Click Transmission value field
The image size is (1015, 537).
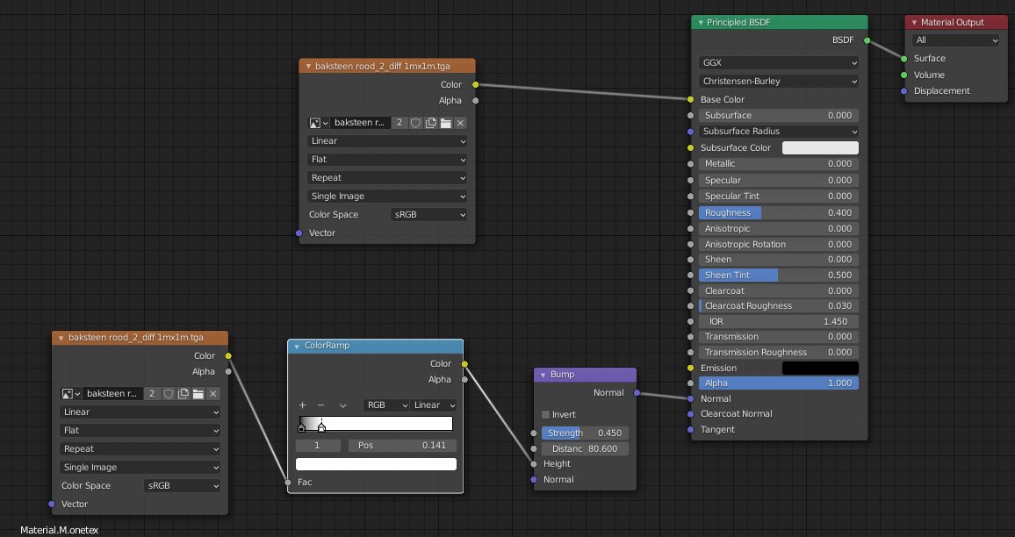tap(779, 337)
